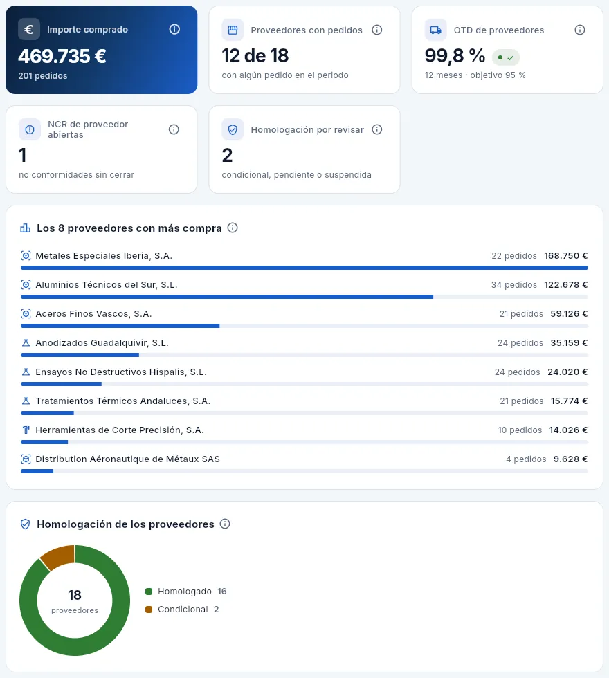Click the euro icon on Importe comprado card
Viewport: 609px width, 678px height.
(x=29, y=29)
